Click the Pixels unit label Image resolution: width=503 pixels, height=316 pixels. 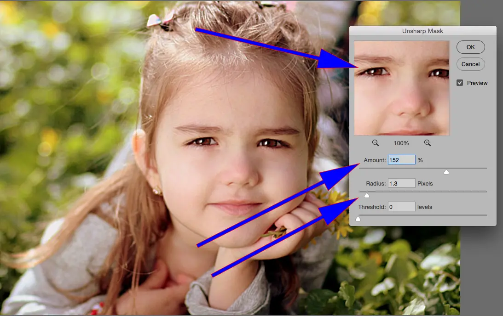tap(425, 183)
